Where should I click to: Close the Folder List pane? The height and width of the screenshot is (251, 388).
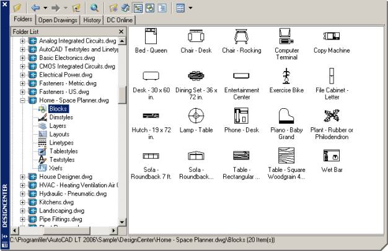click(x=121, y=32)
